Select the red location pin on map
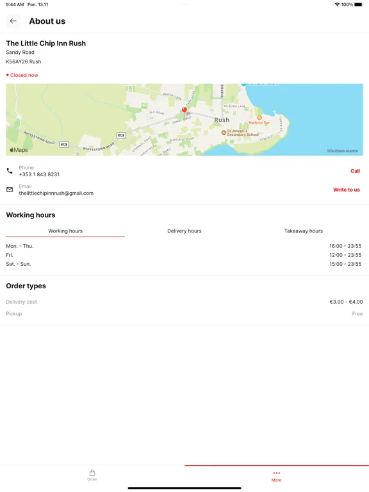Image resolution: width=369 pixels, height=492 pixels. pos(184,110)
